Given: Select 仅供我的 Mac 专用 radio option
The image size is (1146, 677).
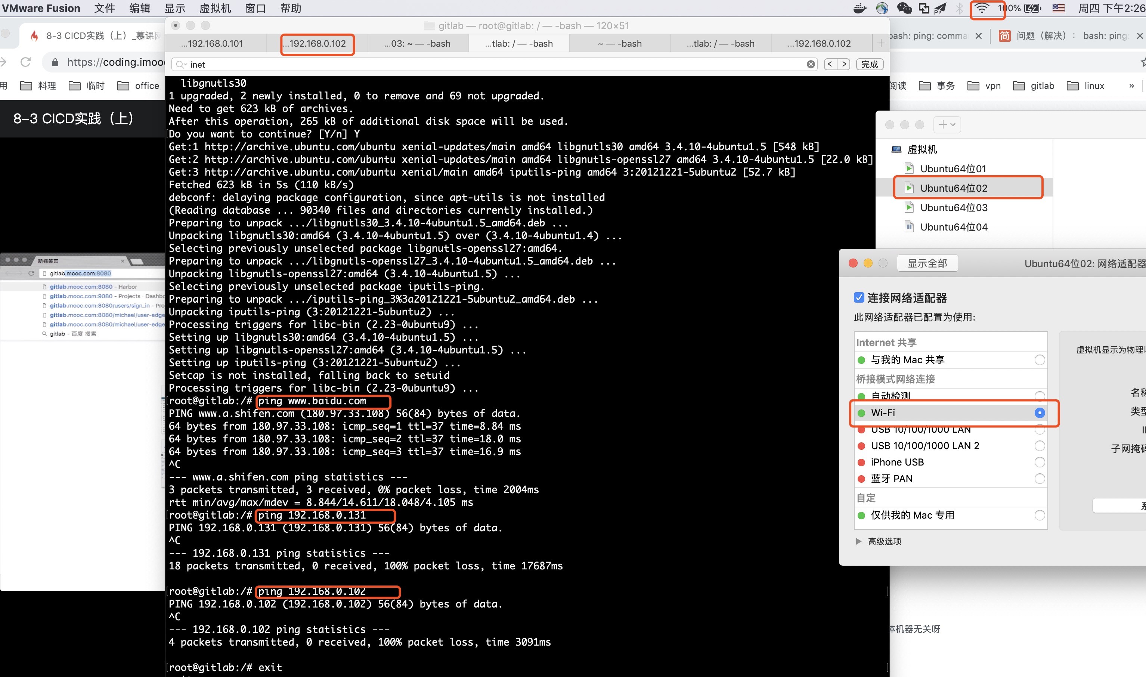Looking at the screenshot, I should coord(1039,515).
